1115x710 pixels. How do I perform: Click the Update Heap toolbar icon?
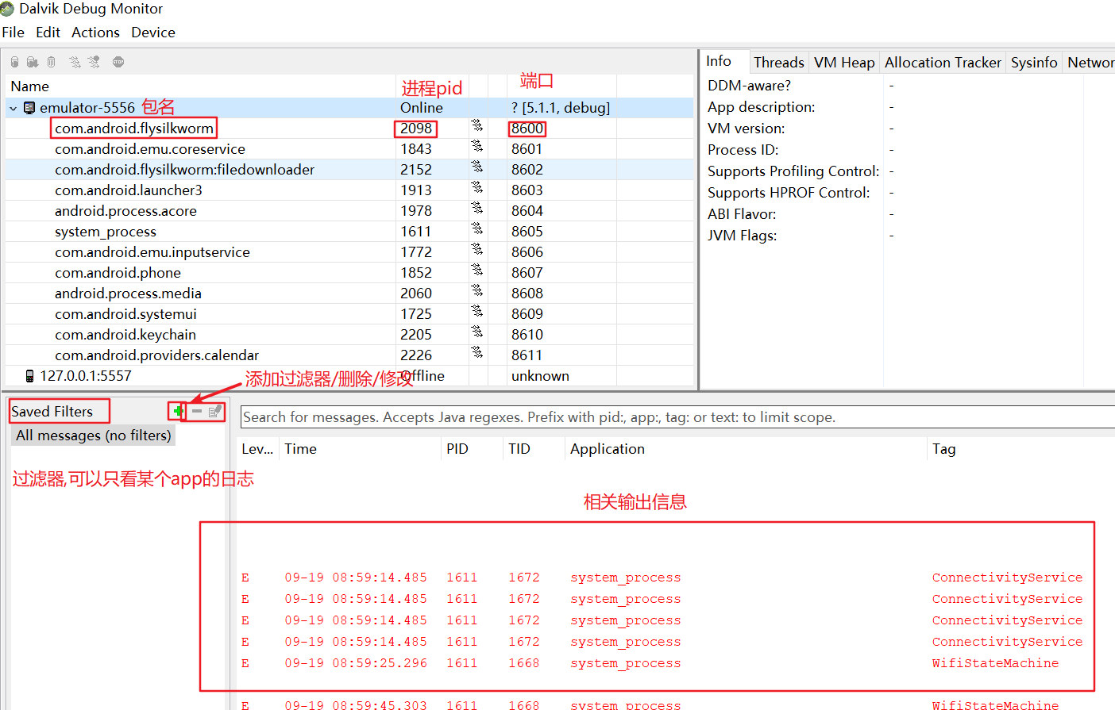[14, 62]
